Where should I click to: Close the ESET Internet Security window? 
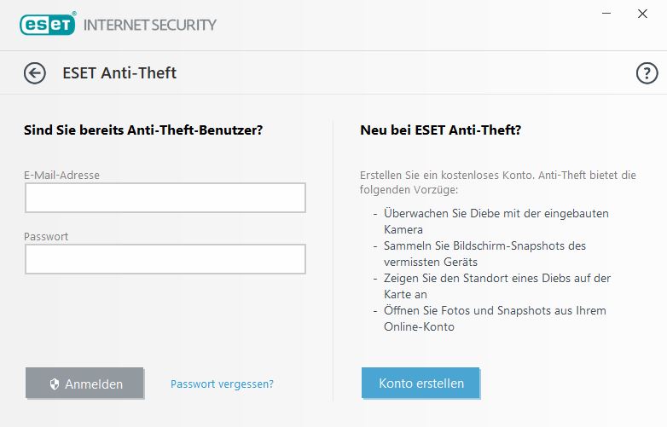(642, 14)
